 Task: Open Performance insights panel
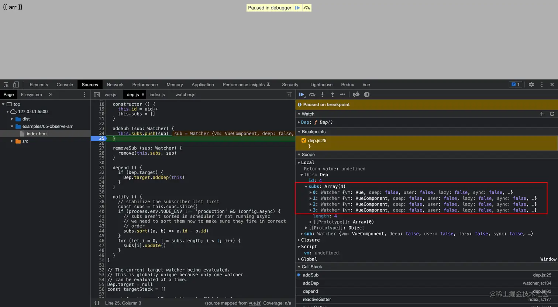(246, 84)
